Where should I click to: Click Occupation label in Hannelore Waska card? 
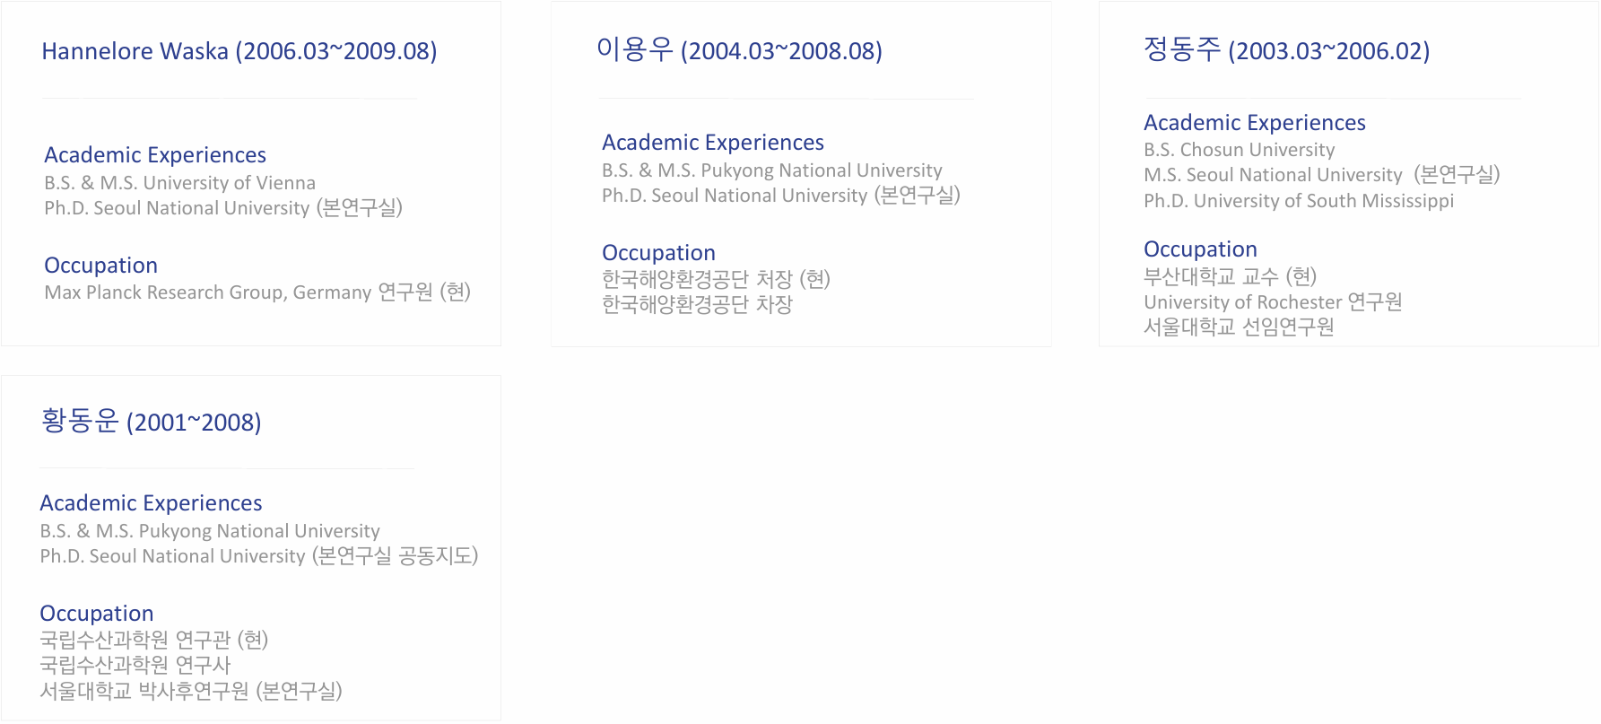pyautogui.click(x=100, y=266)
